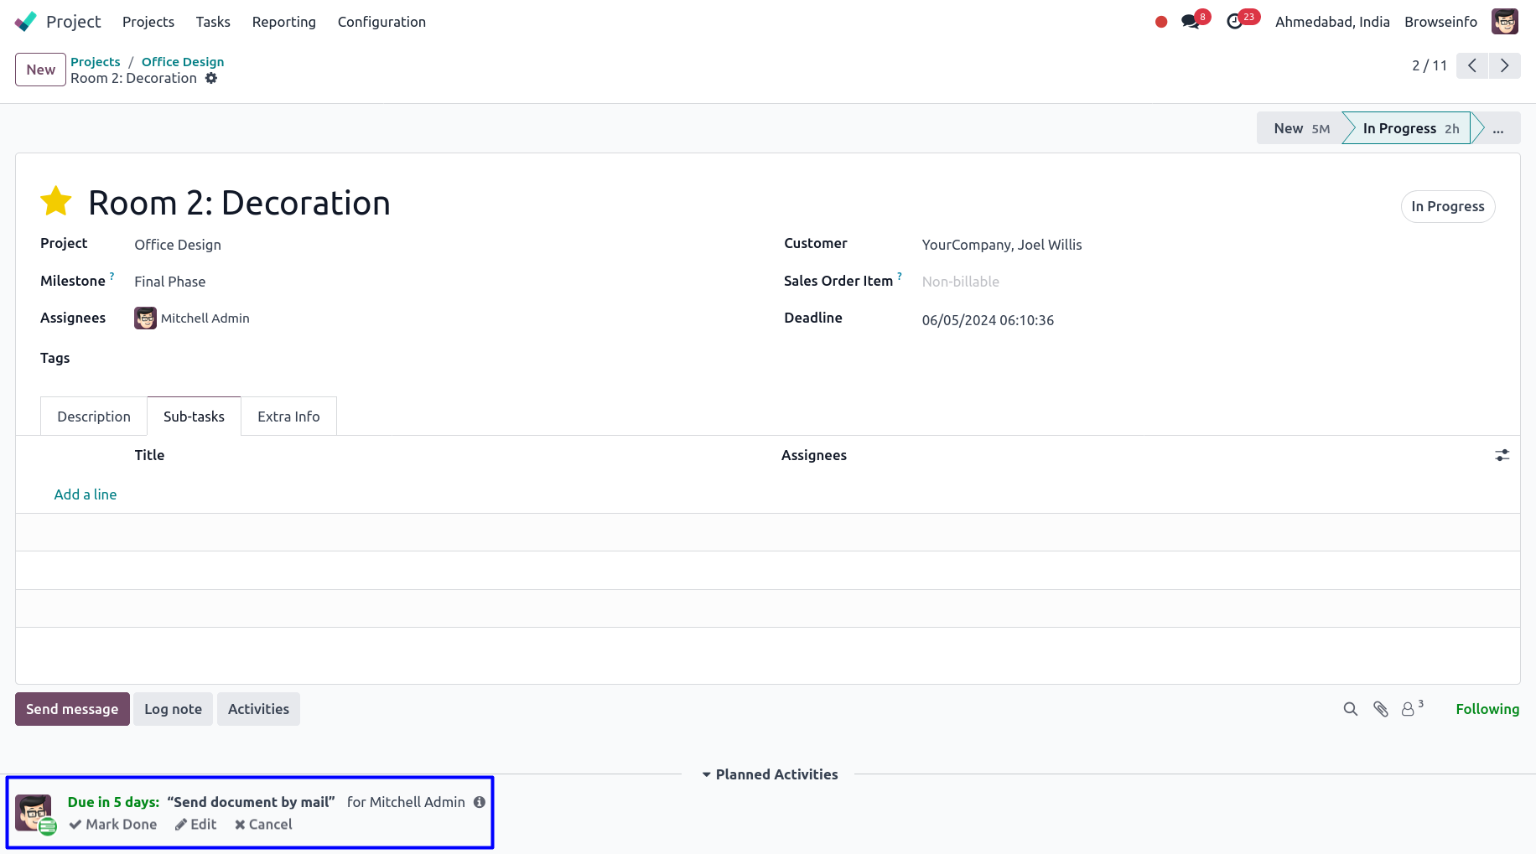This screenshot has width=1536, height=854.
Task: Open the activities clock icon
Action: click(1234, 22)
